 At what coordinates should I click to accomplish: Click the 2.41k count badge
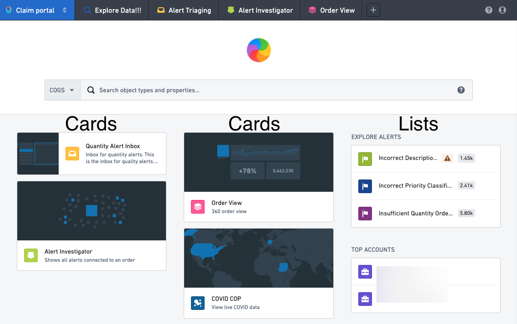(x=466, y=185)
